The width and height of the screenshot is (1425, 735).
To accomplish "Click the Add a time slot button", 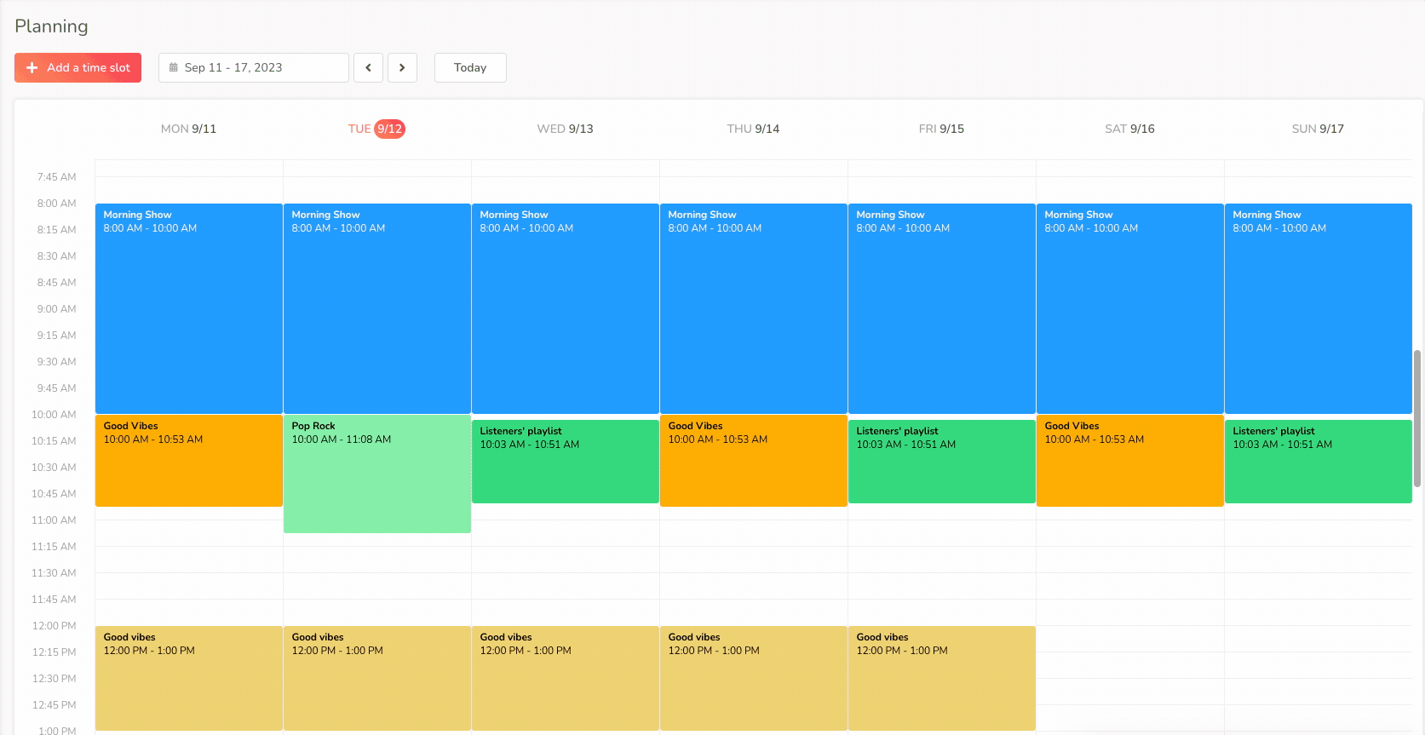I will tap(78, 67).
